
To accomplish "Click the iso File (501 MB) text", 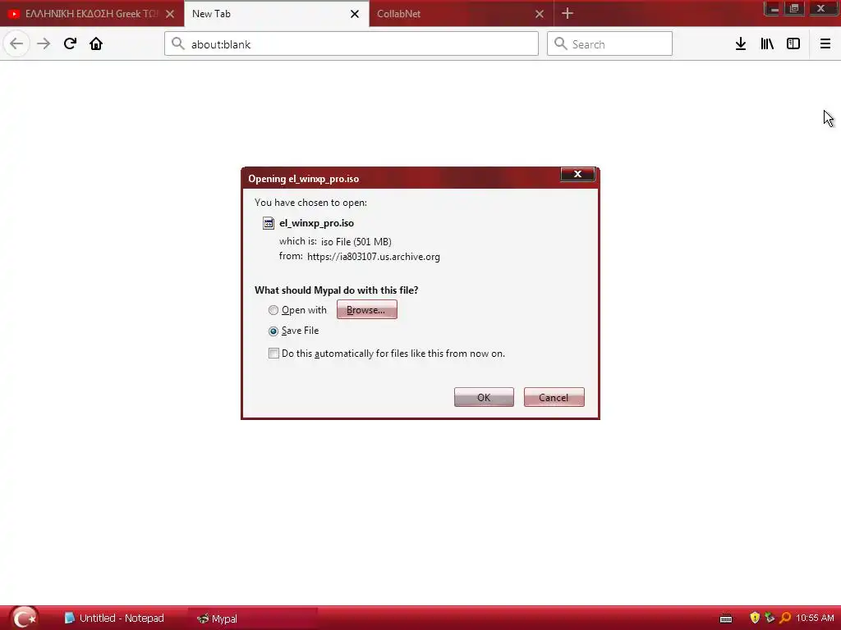I will (x=356, y=242).
